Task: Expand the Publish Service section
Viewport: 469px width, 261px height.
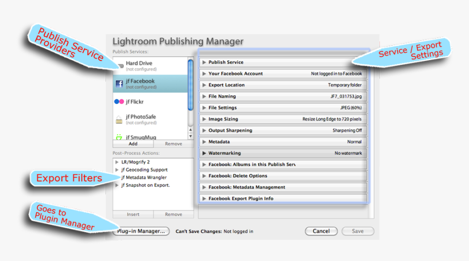Action: 204,62
